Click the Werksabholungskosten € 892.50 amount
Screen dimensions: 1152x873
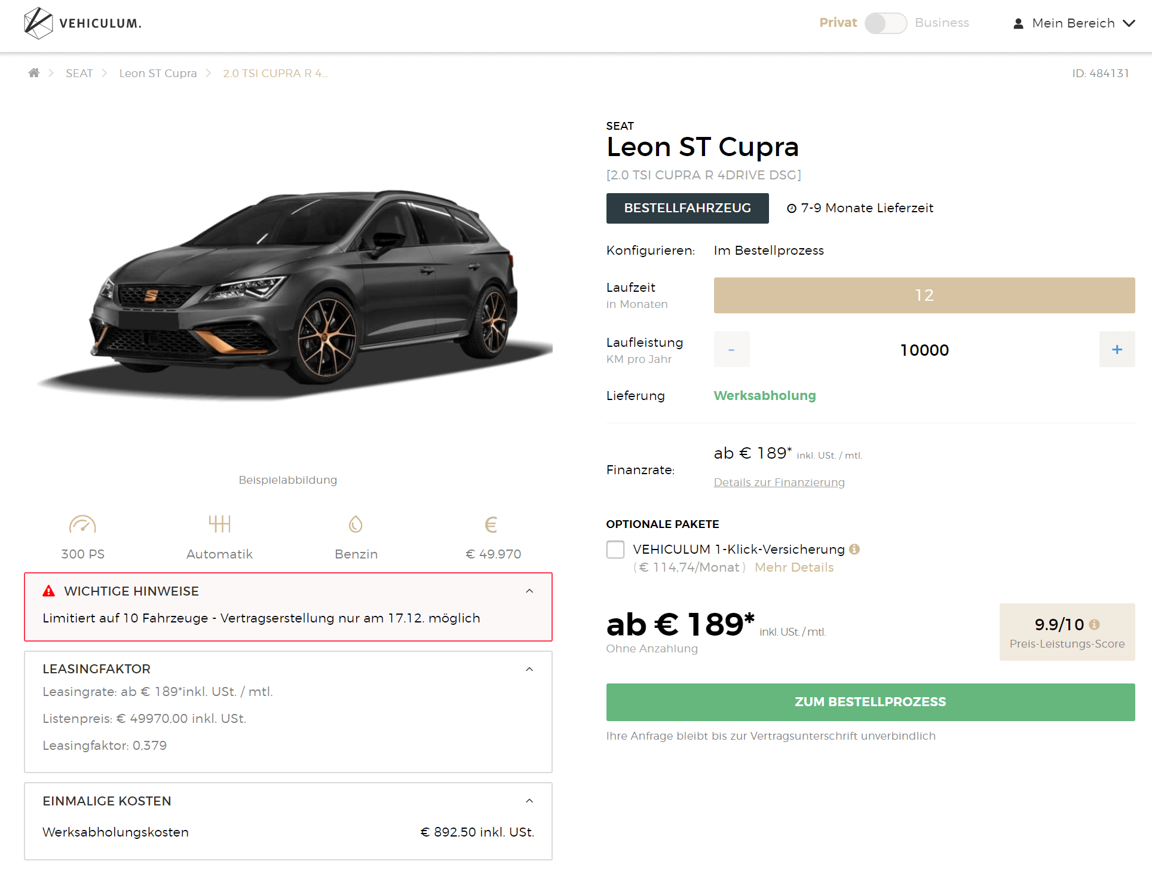477,832
